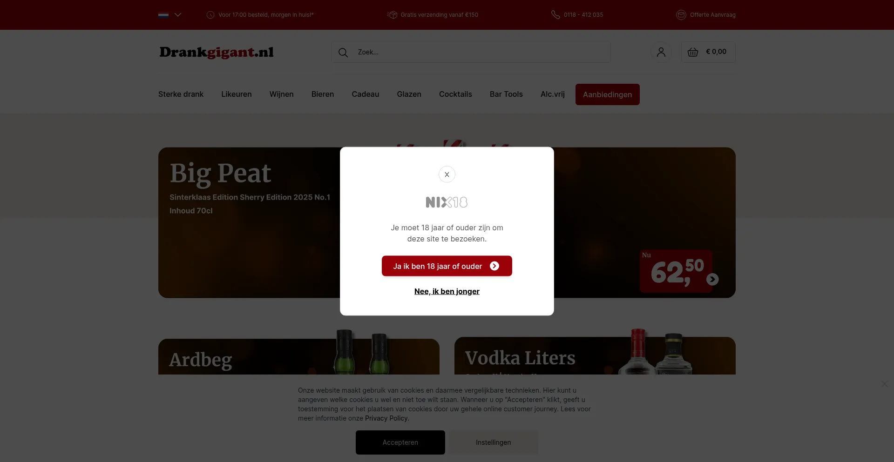Click the Offerte Aanvraag envelope icon

(681, 15)
